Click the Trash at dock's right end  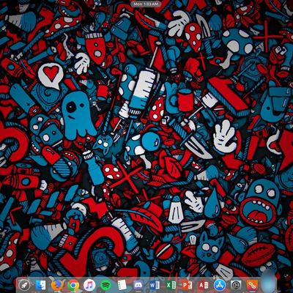[x=268, y=283]
